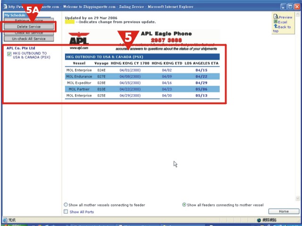Export schedule via Excel link

283,22
